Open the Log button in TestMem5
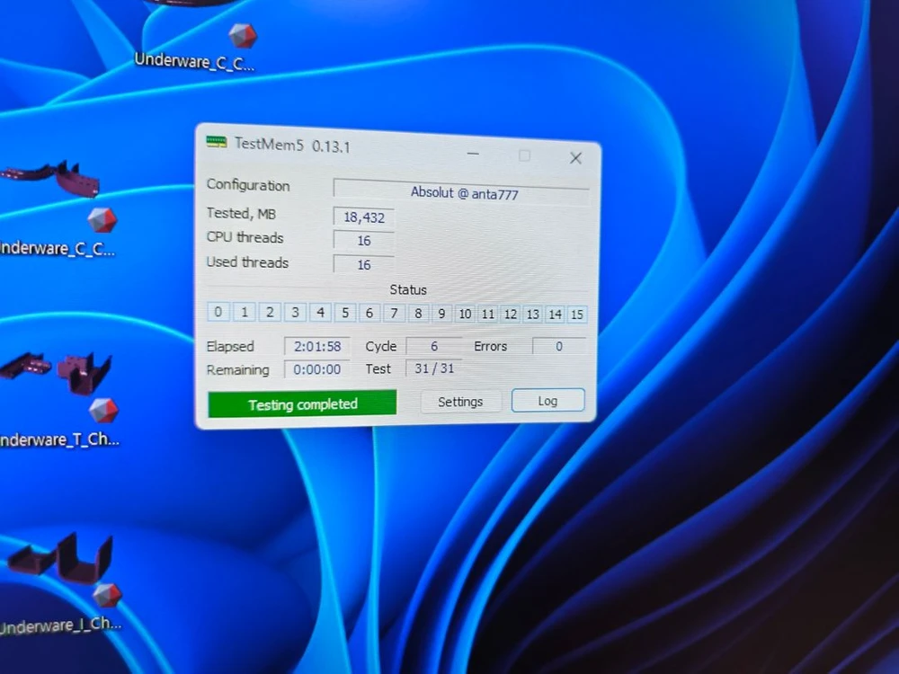This screenshot has width=899, height=674. pyautogui.click(x=547, y=401)
